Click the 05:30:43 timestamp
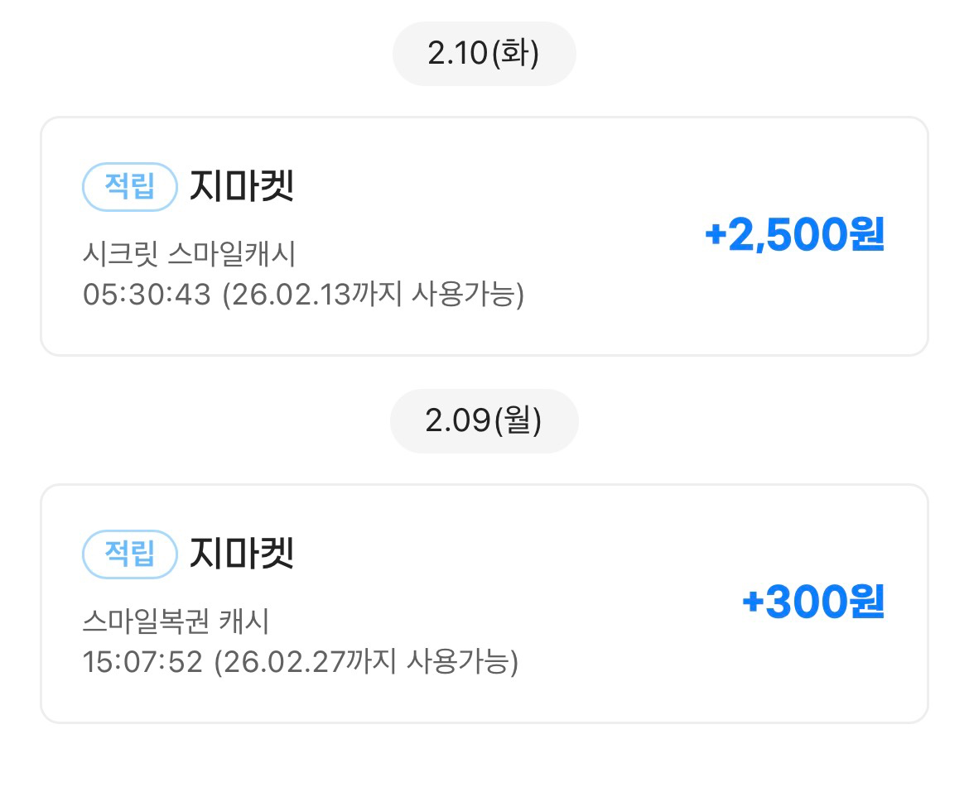Screen dimensions: 969x811 (x=147, y=295)
